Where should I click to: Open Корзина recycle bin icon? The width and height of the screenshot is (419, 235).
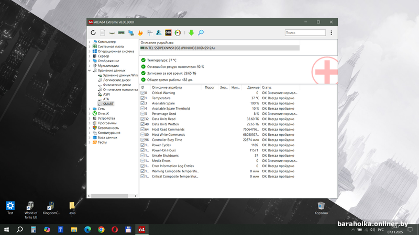point(321,208)
